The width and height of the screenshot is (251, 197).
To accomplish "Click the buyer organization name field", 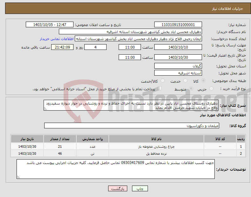I will [x=130, y=32].
